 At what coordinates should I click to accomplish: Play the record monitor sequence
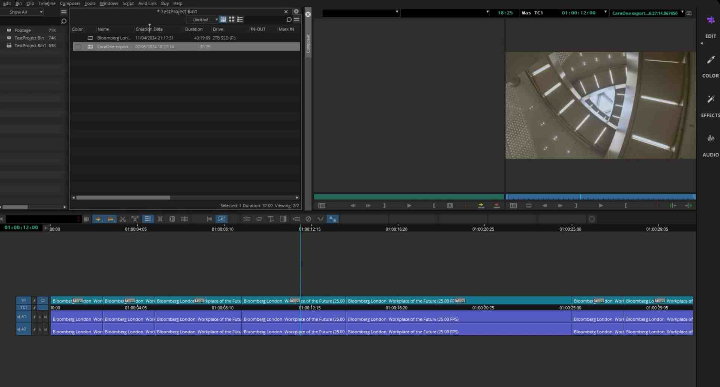pos(601,205)
